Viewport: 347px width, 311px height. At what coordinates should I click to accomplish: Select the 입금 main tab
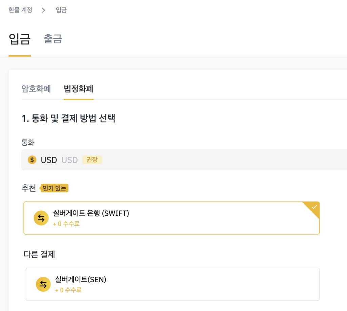click(20, 39)
